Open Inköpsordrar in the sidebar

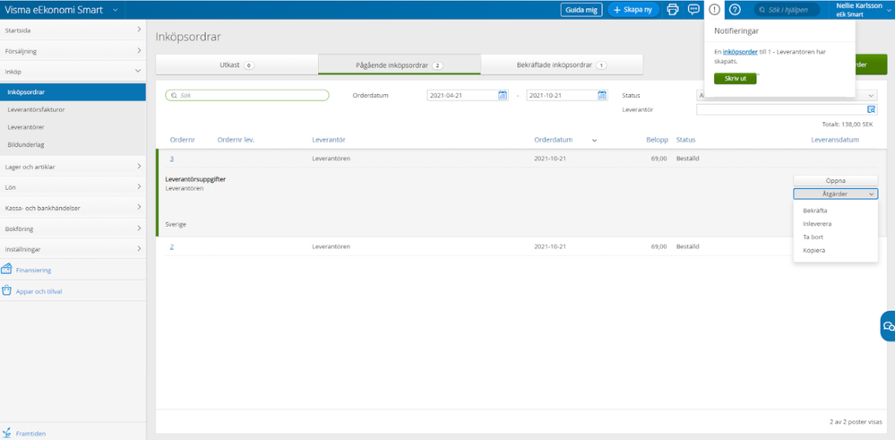(73, 91)
